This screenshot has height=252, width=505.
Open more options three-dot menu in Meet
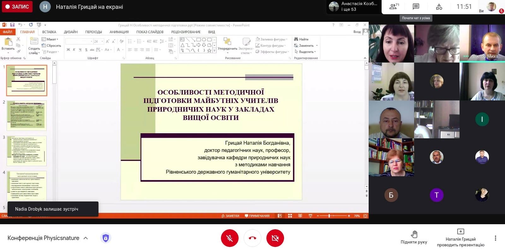click(x=495, y=238)
